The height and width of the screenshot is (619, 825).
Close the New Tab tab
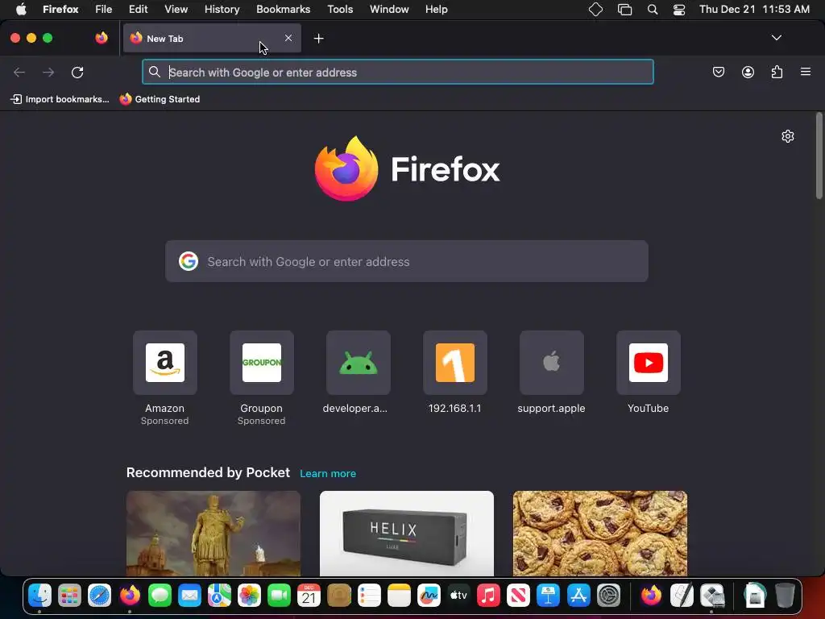coord(288,38)
